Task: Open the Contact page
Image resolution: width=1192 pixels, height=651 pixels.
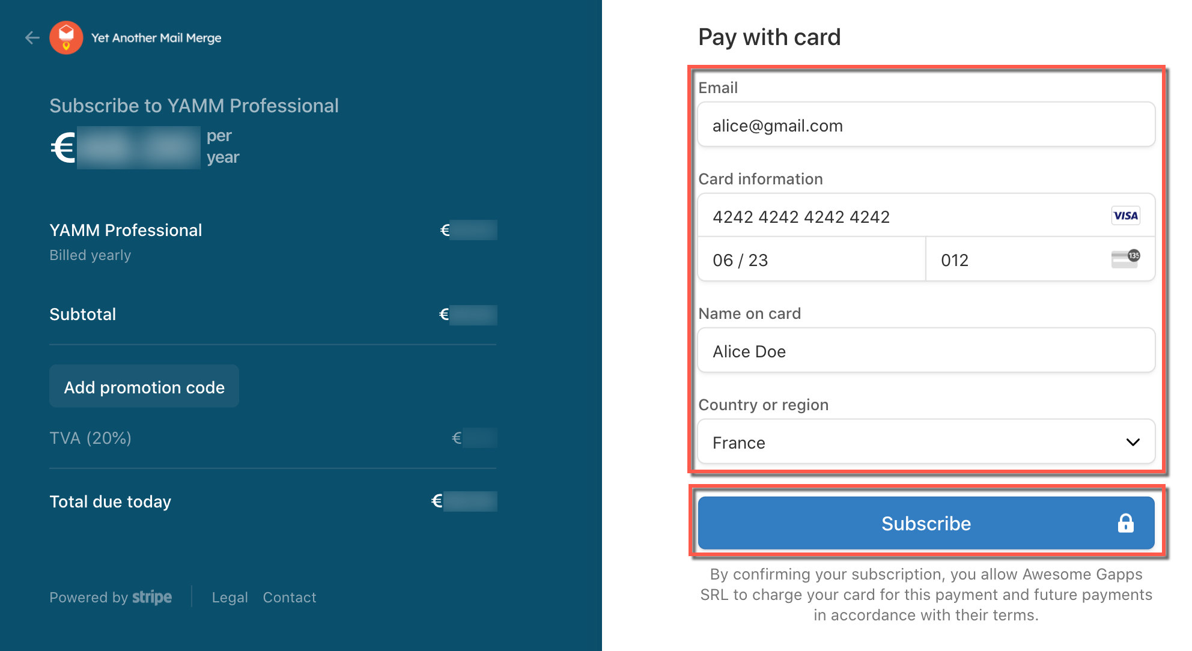Action: pyautogui.click(x=289, y=597)
